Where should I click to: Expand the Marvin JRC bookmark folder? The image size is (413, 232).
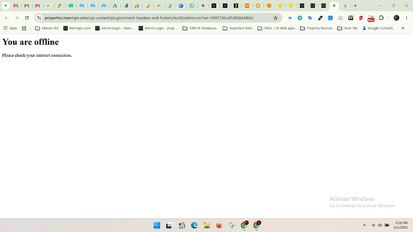[x=47, y=28]
